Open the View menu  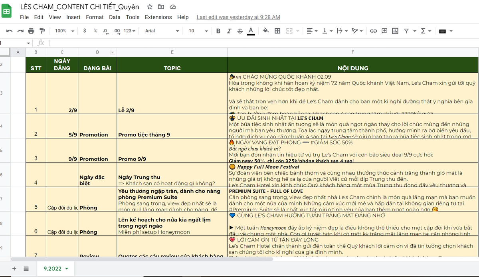click(55, 17)
